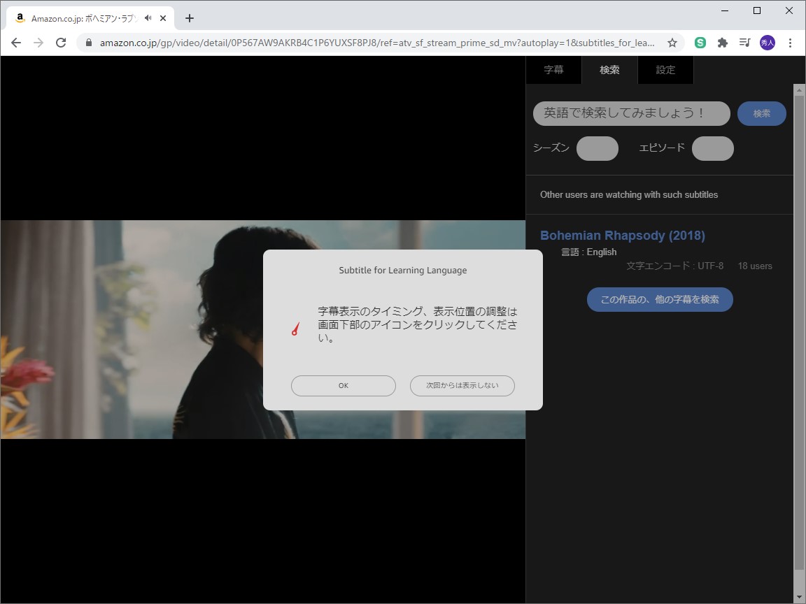Click the green S extension icon

[700, 43]
